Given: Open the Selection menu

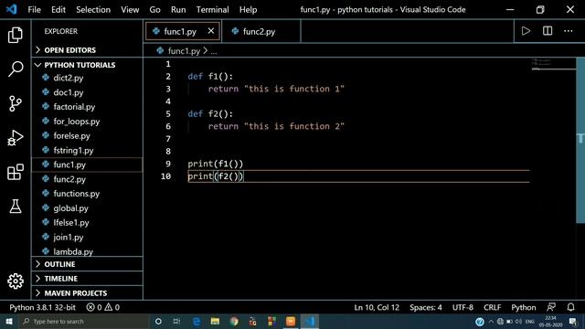Looking at the screenshot, I should coord(93,9).
